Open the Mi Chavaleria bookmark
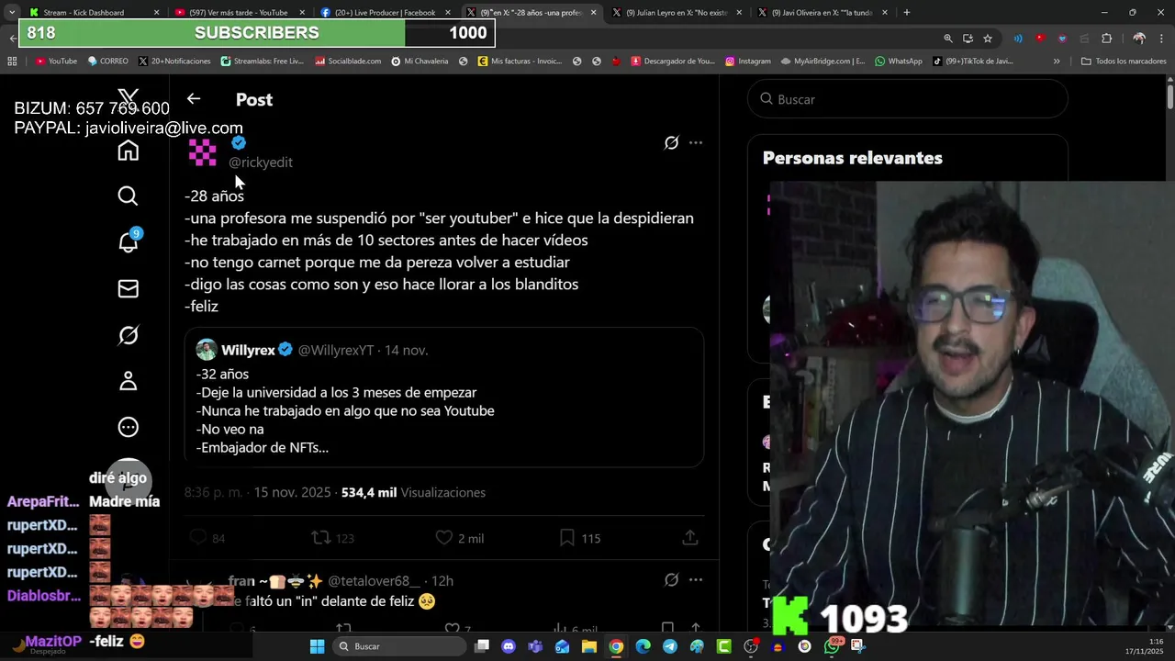This screenshot has width=1175, height=661. pos(420,62)
